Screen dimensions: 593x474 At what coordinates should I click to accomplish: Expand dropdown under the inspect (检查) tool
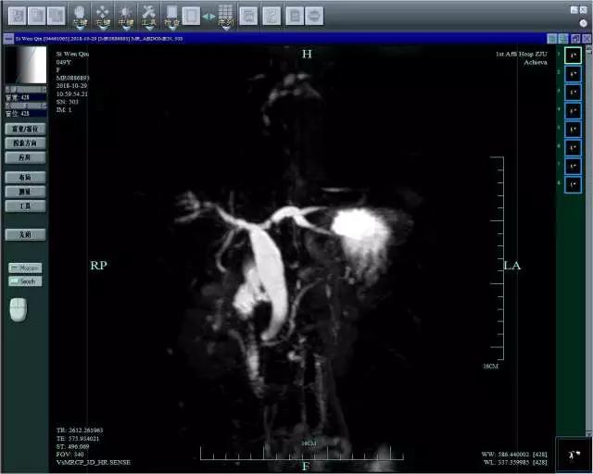click(x=171, y=27)
